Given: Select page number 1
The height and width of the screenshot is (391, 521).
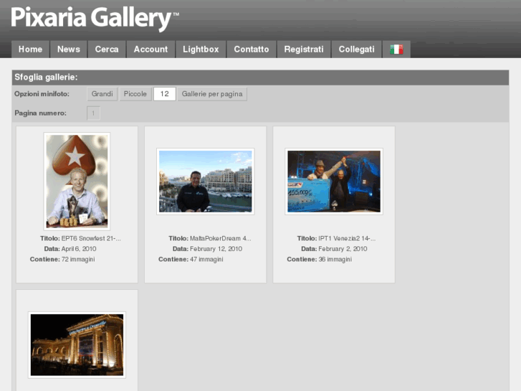Looking at the screenshot, I should pyautogui.click(x=93, y=113).
